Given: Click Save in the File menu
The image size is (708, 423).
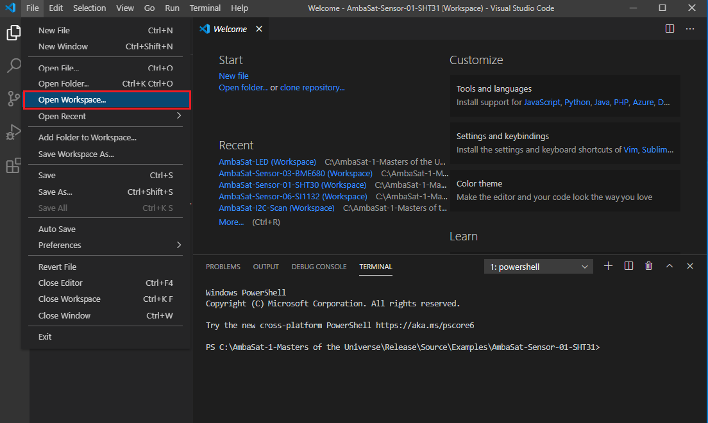Looking at the screenshot, I should click(106, 175).
